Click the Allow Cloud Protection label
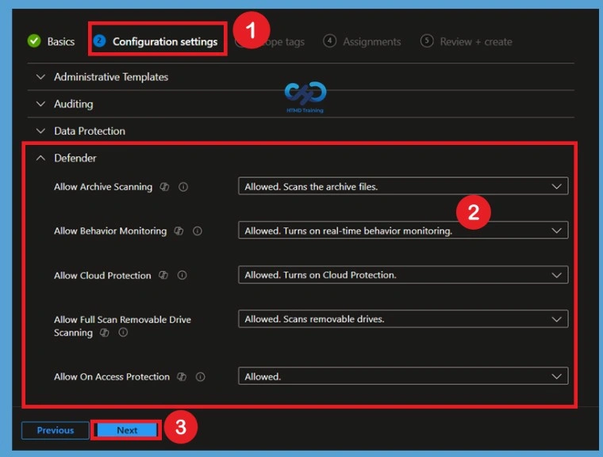 (x=102, y=276)
